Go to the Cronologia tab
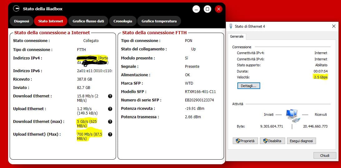The image size is (341, 168). point(123,21)
